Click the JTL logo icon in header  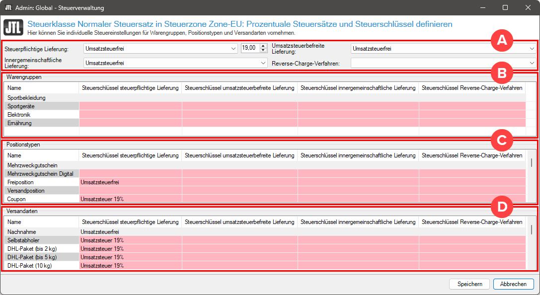13,27
